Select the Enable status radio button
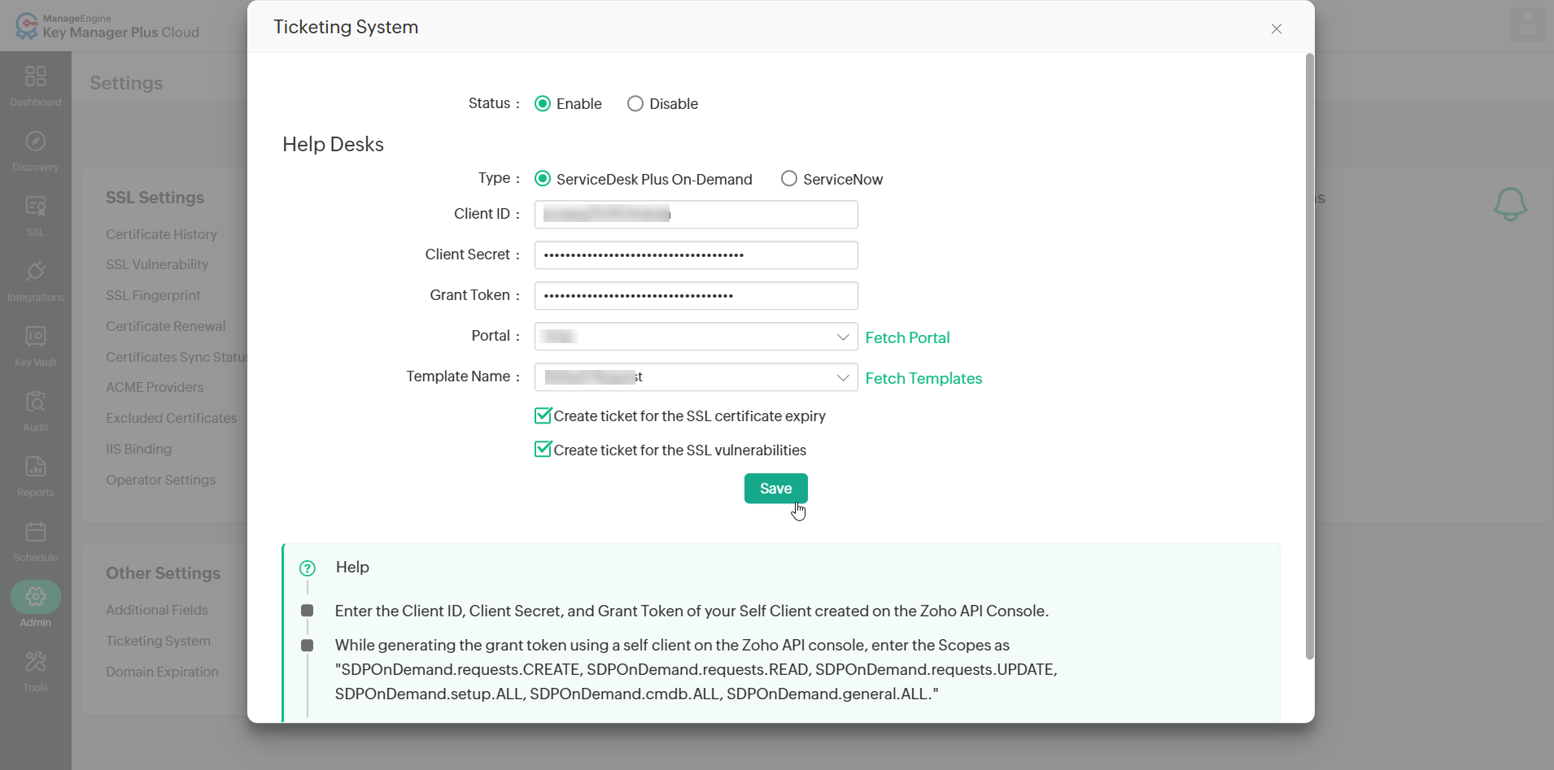Viewport: 1554px width, 770px height. click(543, 103)
